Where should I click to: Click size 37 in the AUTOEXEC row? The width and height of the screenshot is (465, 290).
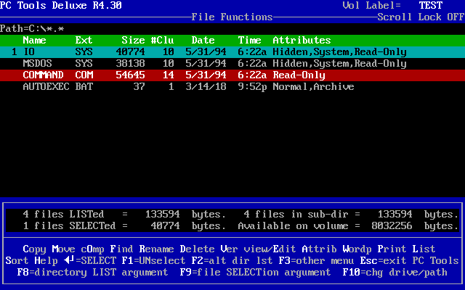point(139,86)
